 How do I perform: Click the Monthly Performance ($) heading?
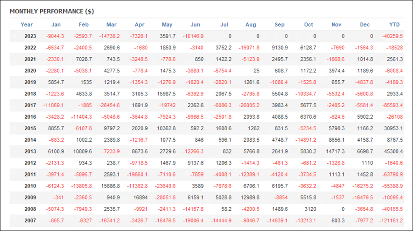coord(51,11)
